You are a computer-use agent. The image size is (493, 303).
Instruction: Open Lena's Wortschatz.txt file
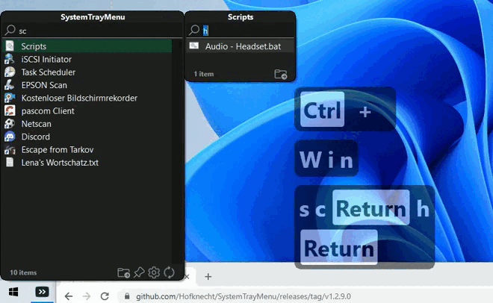pos(60,162)
